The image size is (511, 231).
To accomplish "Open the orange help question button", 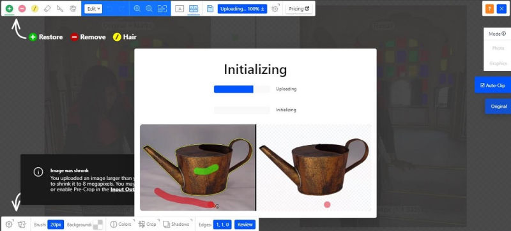I will 489,9.
